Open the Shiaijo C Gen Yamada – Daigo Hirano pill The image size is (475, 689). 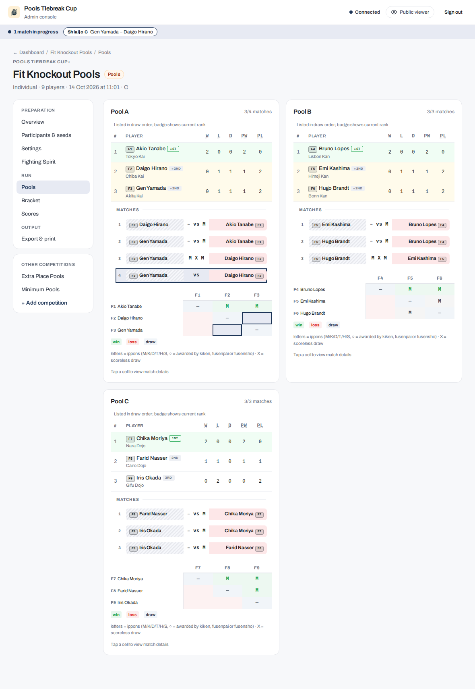coord(110,32)
